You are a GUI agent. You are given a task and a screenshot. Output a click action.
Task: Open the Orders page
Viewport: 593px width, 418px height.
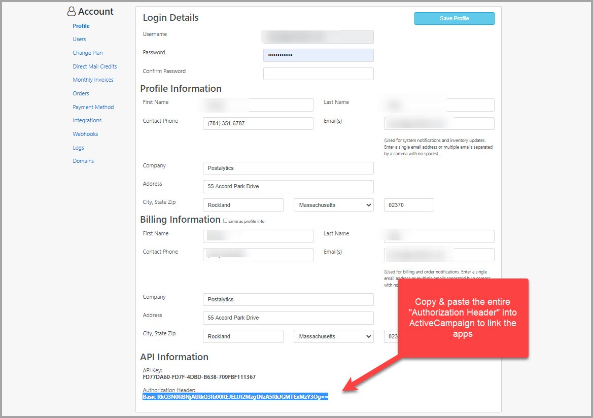(x=81, y=93)
